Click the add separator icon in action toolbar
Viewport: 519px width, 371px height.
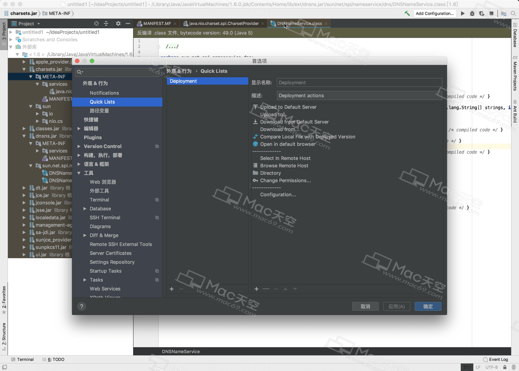pos(266,289)
